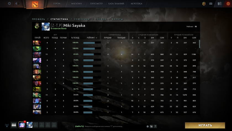This screenshot has height=131, width=232.
Task: Select hero portrait in row with 652 З/М
Action: point(37,66)
